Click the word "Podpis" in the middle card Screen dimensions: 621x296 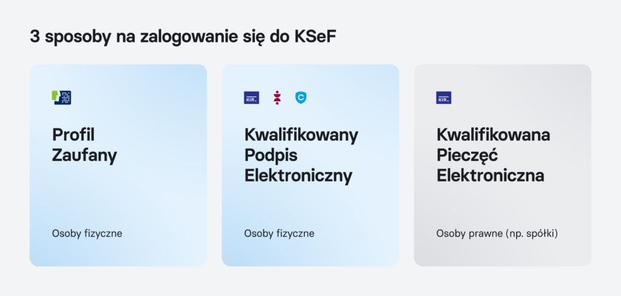[x=270, y=155]
